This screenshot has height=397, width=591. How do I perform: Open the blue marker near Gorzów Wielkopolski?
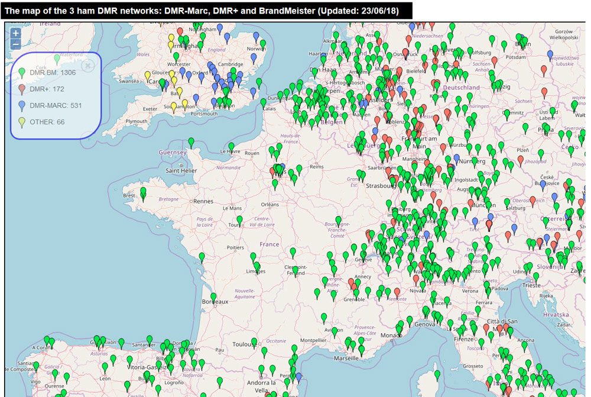pyautogui.click(x=550, y=56)
